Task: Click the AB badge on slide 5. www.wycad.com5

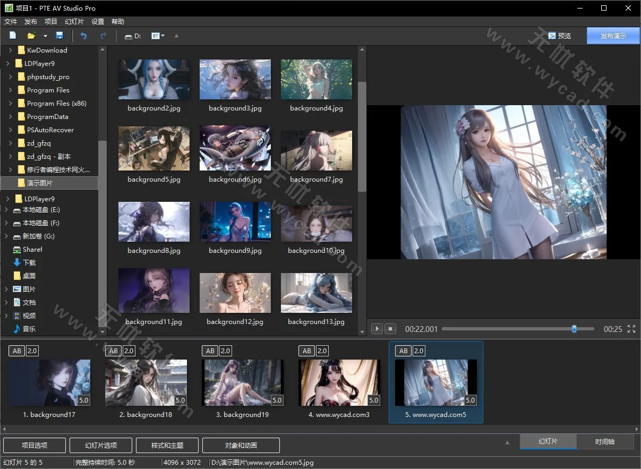Action: (403, 351)
